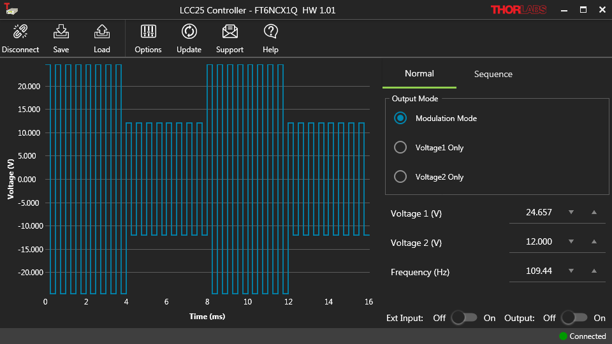Click the Disconnect icon in toolbar
The height and width of the screenshot is (344, 612).
pos(20,32)
